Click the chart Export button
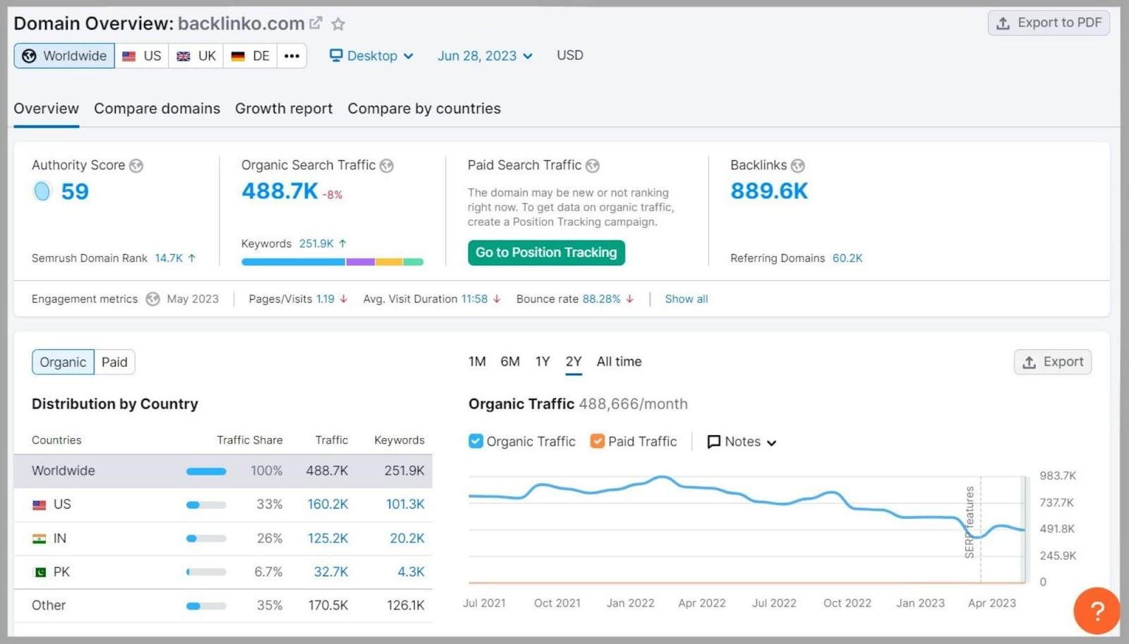This screenshot has width=1129, height=644. click(1053, 362)
